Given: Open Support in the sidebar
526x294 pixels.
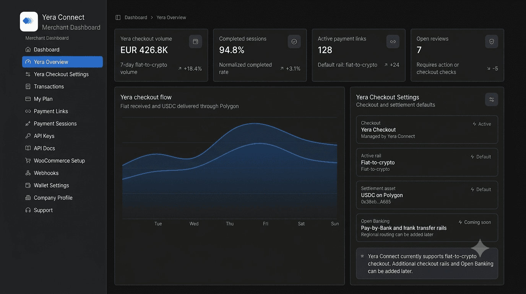Looking at the screenshot, I should pos(62,210).
